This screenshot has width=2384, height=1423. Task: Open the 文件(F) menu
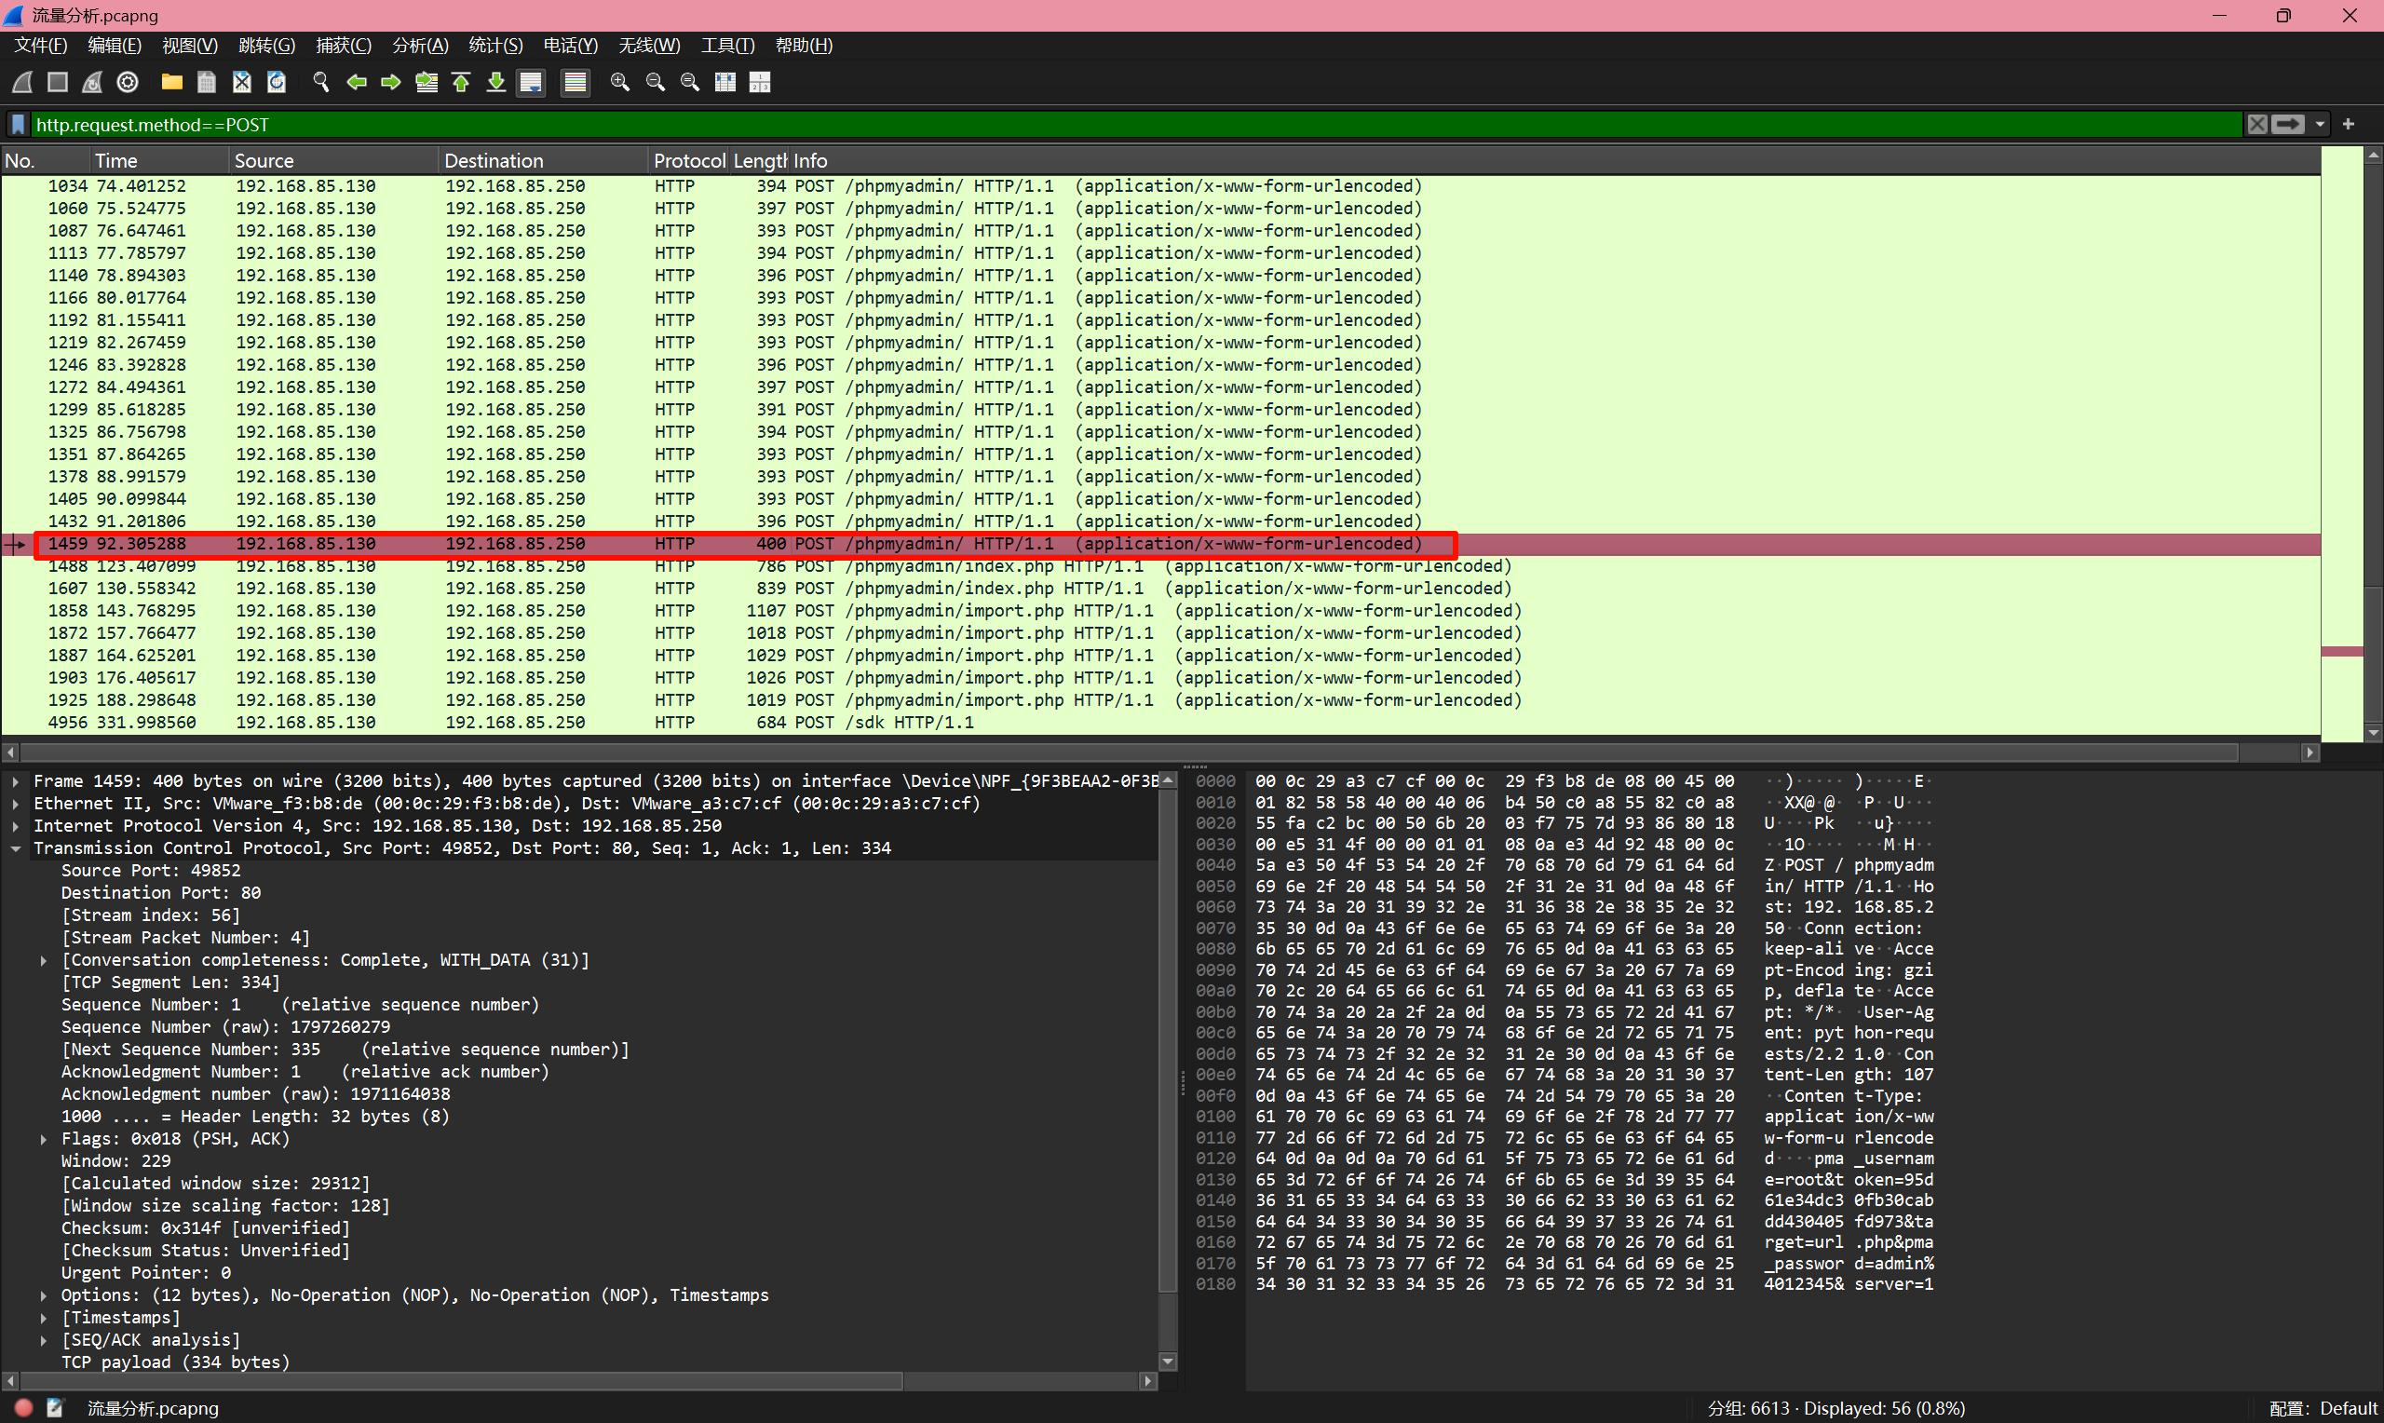click(41, 45)
